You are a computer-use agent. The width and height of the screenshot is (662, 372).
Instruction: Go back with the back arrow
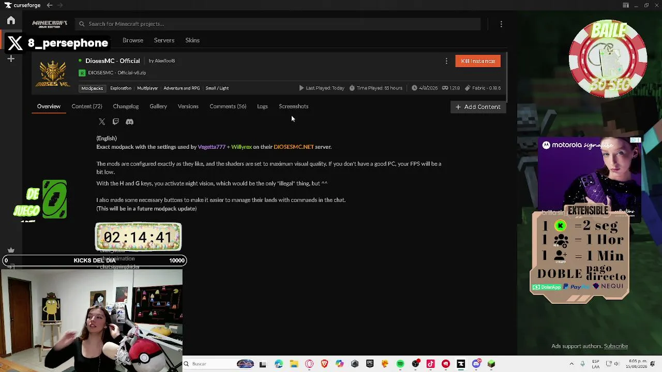tap(49, 5)
